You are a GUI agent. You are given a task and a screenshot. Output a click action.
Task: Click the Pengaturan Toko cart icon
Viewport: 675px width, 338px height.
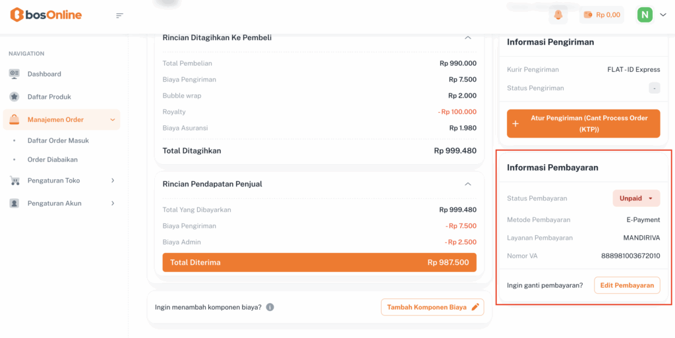(x=15, y=181)
